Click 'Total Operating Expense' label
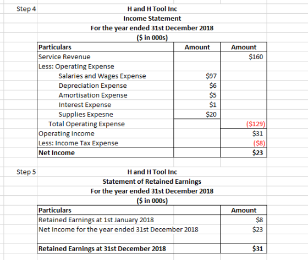 click(87, 124)
